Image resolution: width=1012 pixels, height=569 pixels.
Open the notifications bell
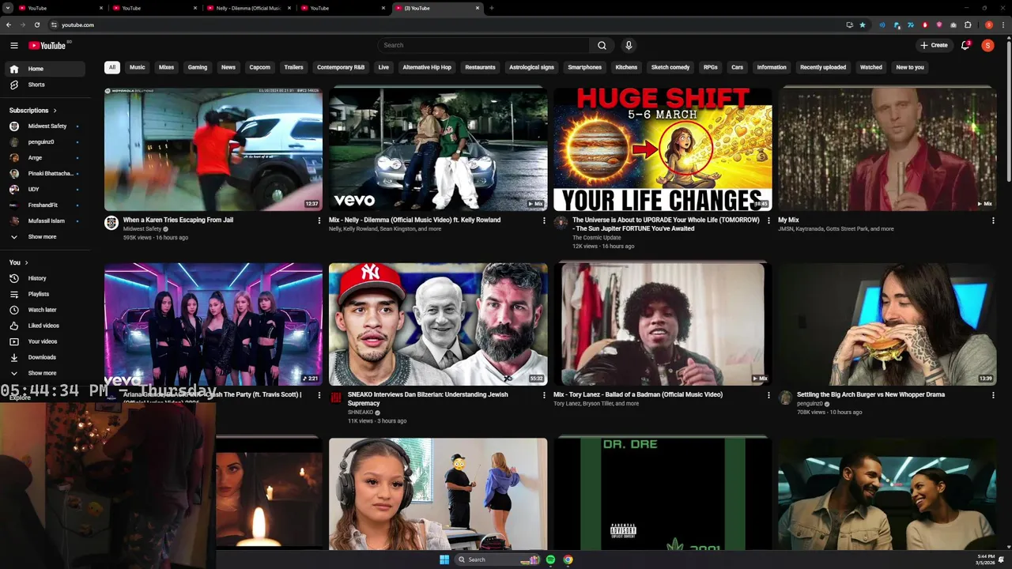(965, 45)
